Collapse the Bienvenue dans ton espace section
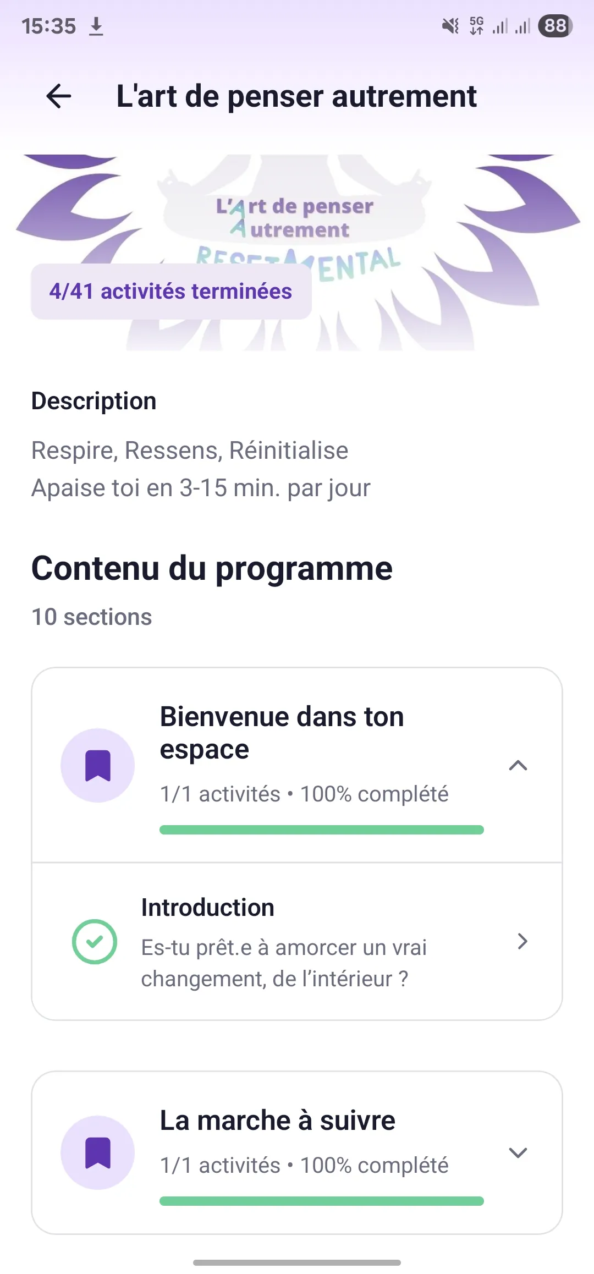 click(x=518, y=765)
